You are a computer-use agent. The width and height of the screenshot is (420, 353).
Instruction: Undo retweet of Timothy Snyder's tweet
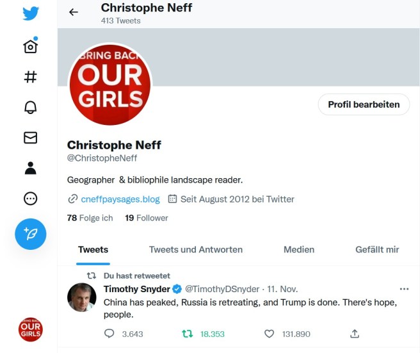[x=188, y=334]
